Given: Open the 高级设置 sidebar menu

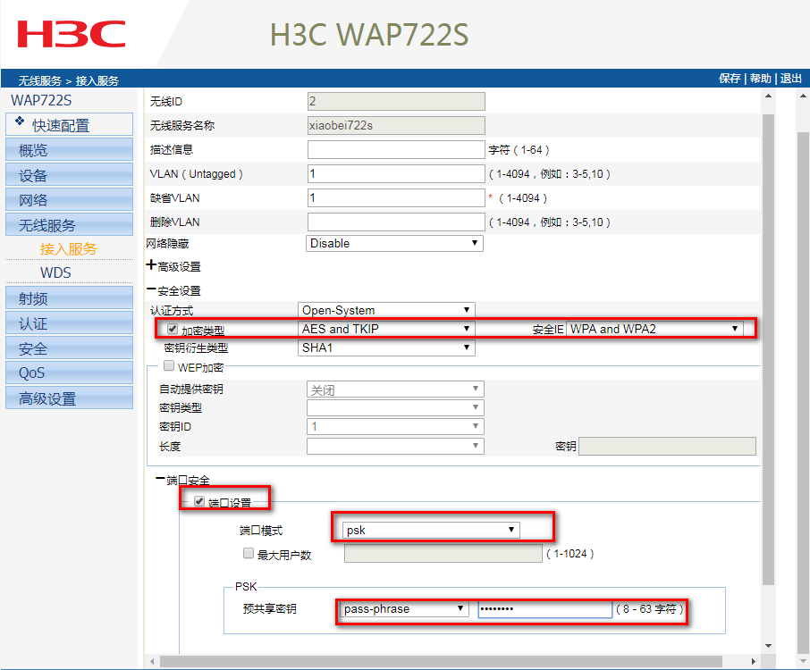Looking at the screenshot, I should coord(69,398).
